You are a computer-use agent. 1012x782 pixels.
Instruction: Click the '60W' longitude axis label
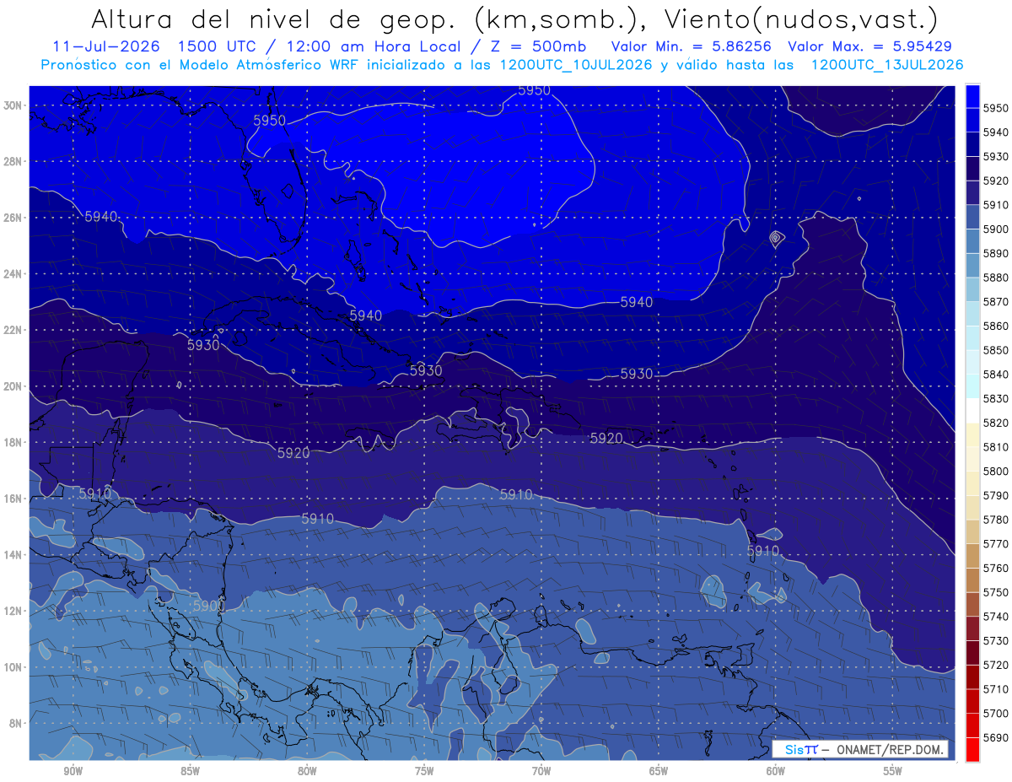pos(776,771)
